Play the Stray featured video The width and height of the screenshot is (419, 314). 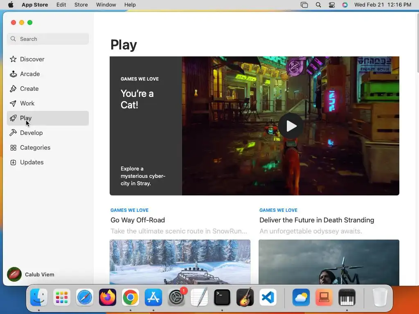pyautogui.click(x=291, y=126)
